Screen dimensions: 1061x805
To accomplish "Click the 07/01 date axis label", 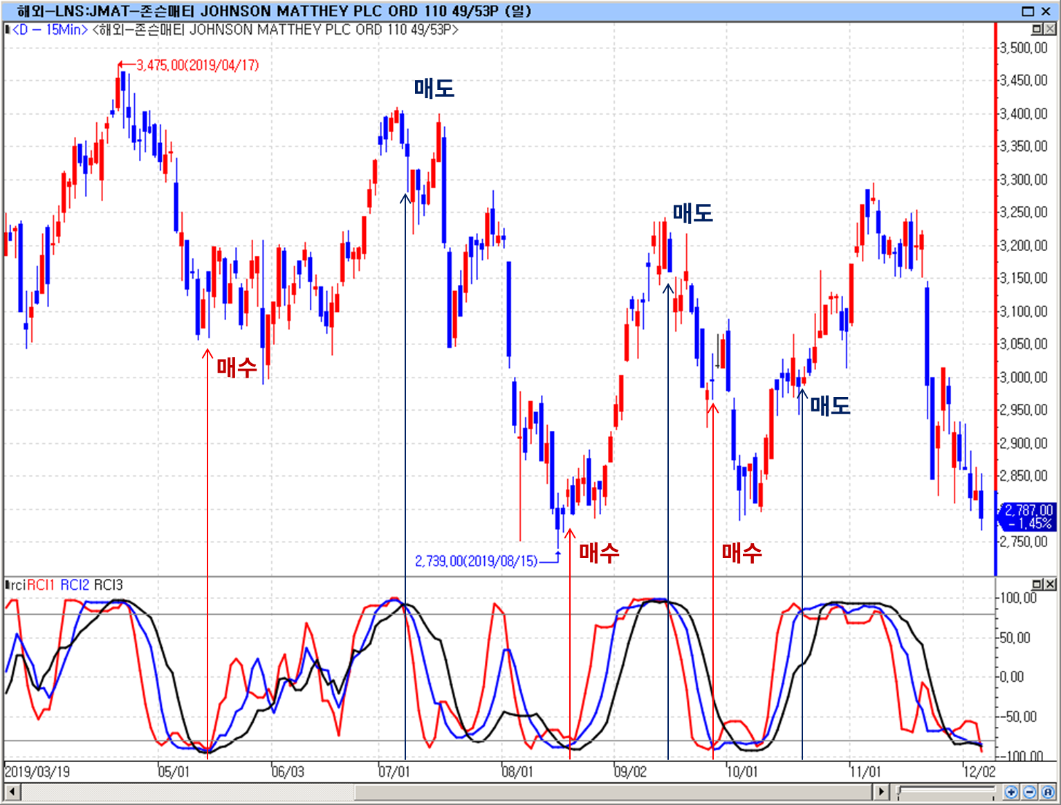I will [394, 772].
